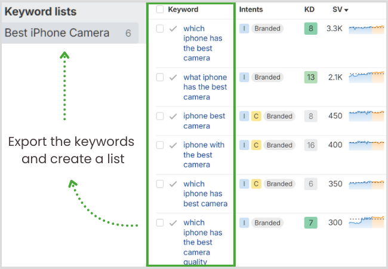The height and width of the screenshot is (269, 388).
Task: Check the box for 'which iphone has best camera'
Action: (x=160, y=184)
